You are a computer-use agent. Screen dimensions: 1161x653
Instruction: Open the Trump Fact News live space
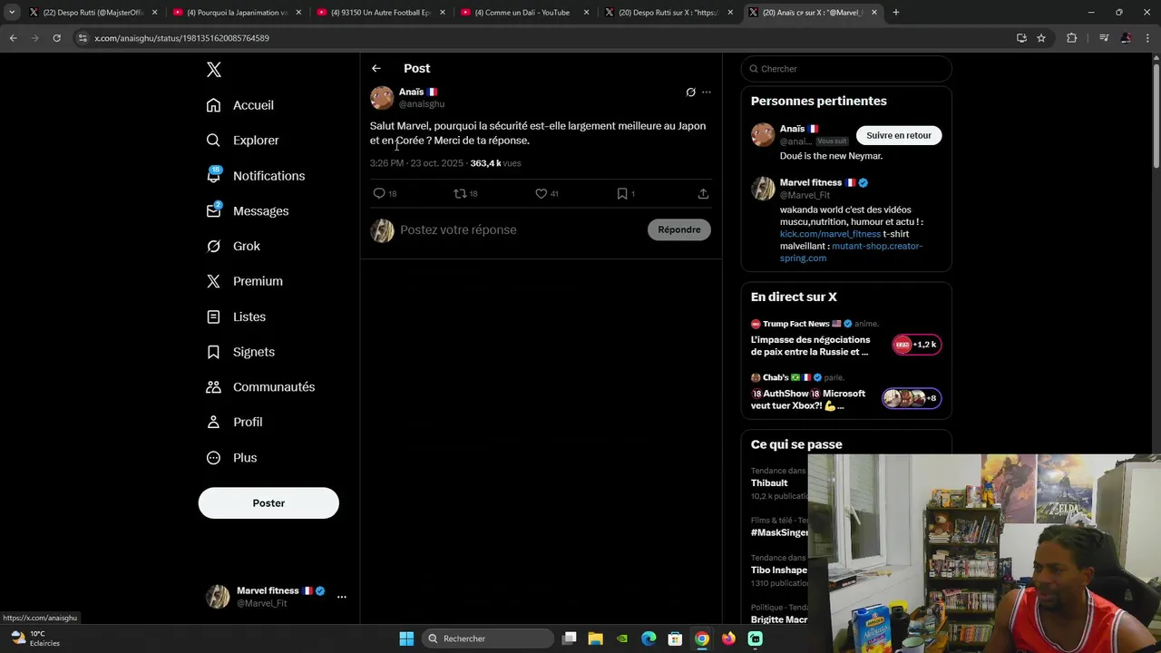[846, 337]
